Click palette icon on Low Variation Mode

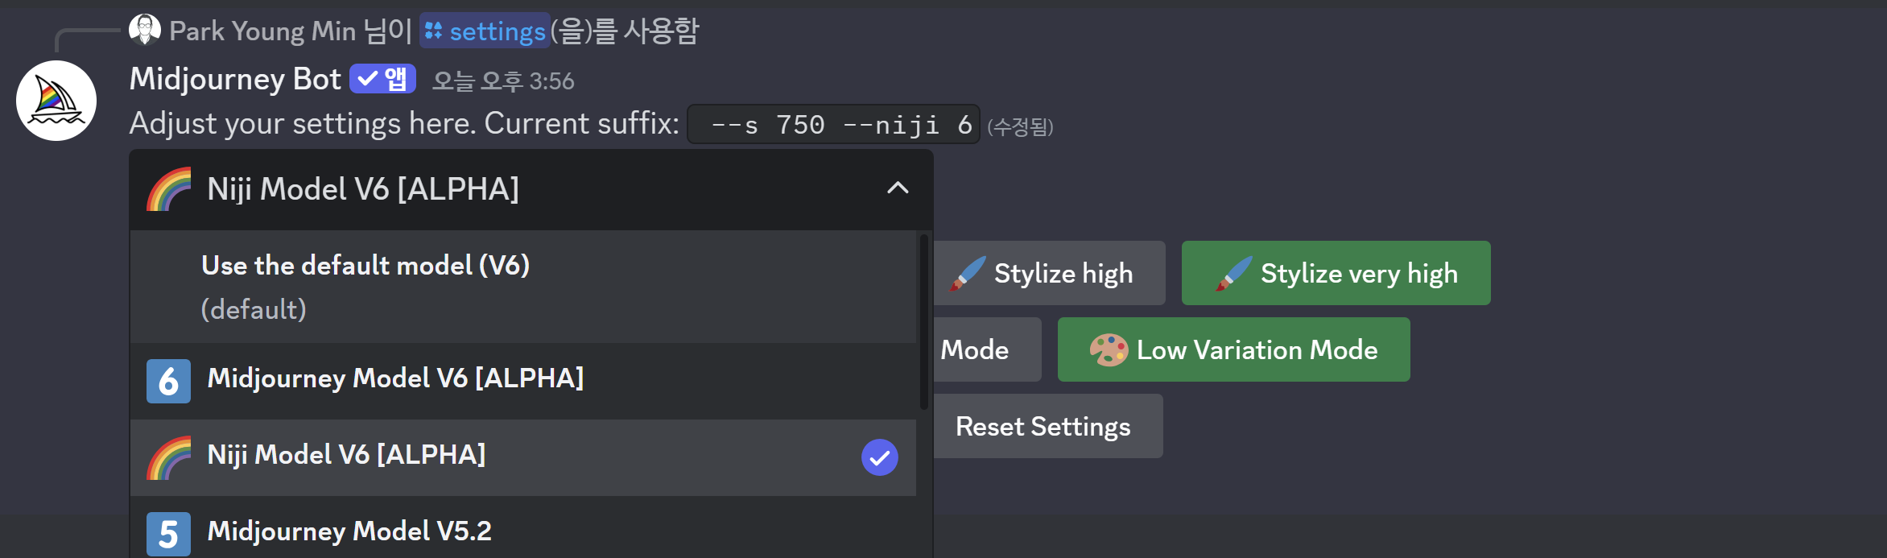coord(1109,349)
